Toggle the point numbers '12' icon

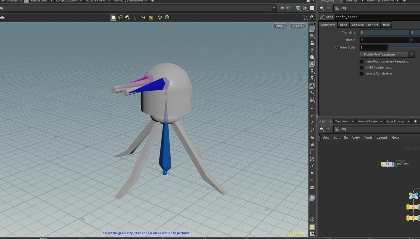pos(312,130)
